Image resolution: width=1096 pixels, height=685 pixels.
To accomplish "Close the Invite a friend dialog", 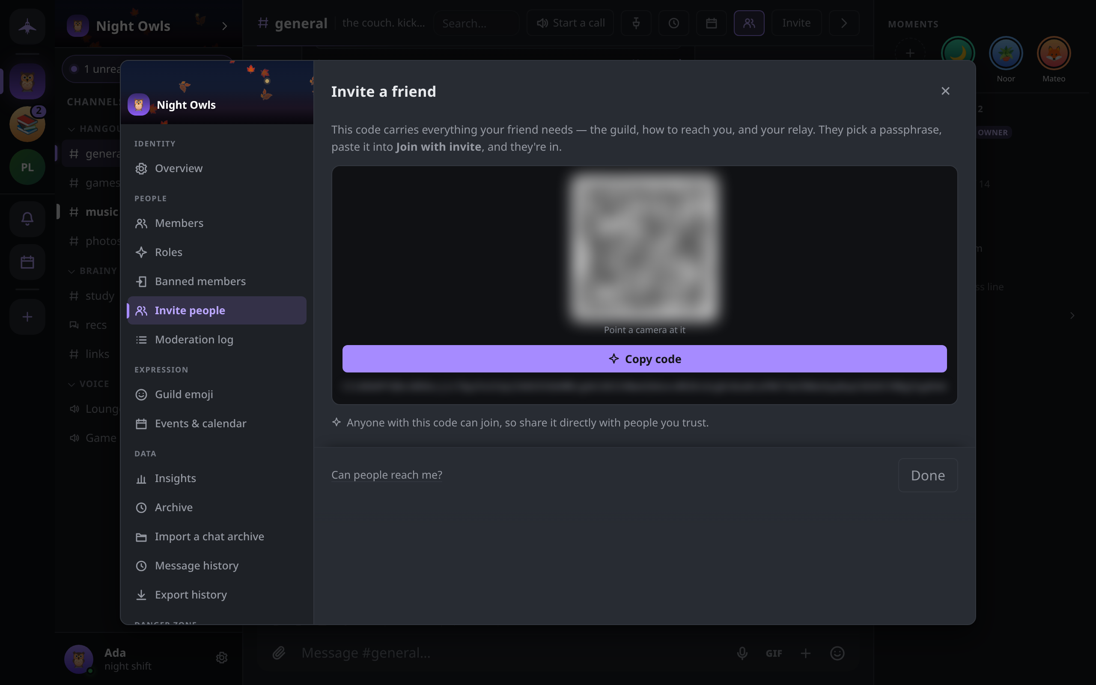I will click(945, 91).
